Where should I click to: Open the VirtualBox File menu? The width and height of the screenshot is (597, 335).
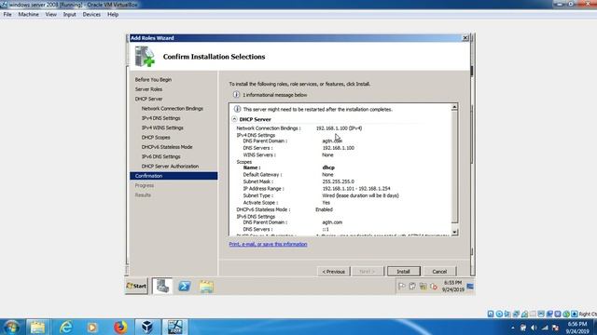pyautogui.click(x=7, y=15)
